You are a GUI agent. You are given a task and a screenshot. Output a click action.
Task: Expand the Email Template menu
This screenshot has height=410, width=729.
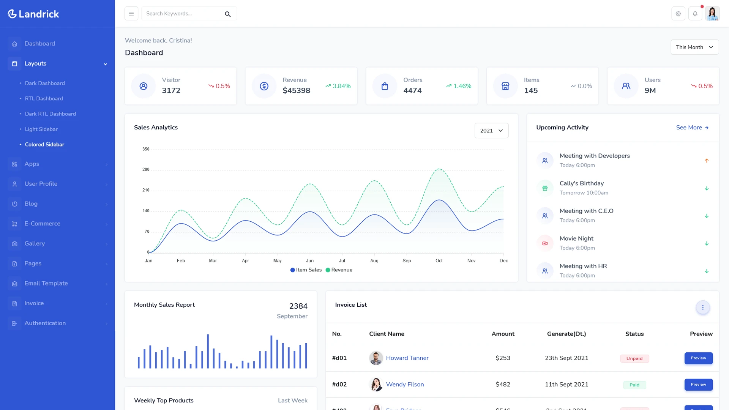coord(106,284)
